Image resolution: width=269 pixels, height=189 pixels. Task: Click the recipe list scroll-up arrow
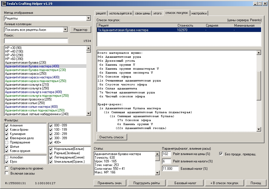pyautogui.click(x=89, y=48)
